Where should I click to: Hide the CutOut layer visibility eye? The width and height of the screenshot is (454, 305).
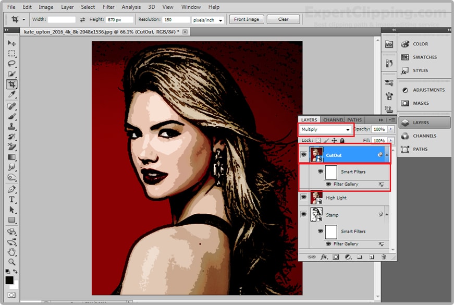(304, 155)
